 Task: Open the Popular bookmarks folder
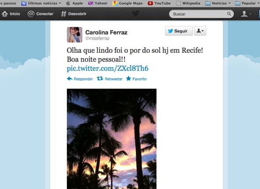point(247,3)
